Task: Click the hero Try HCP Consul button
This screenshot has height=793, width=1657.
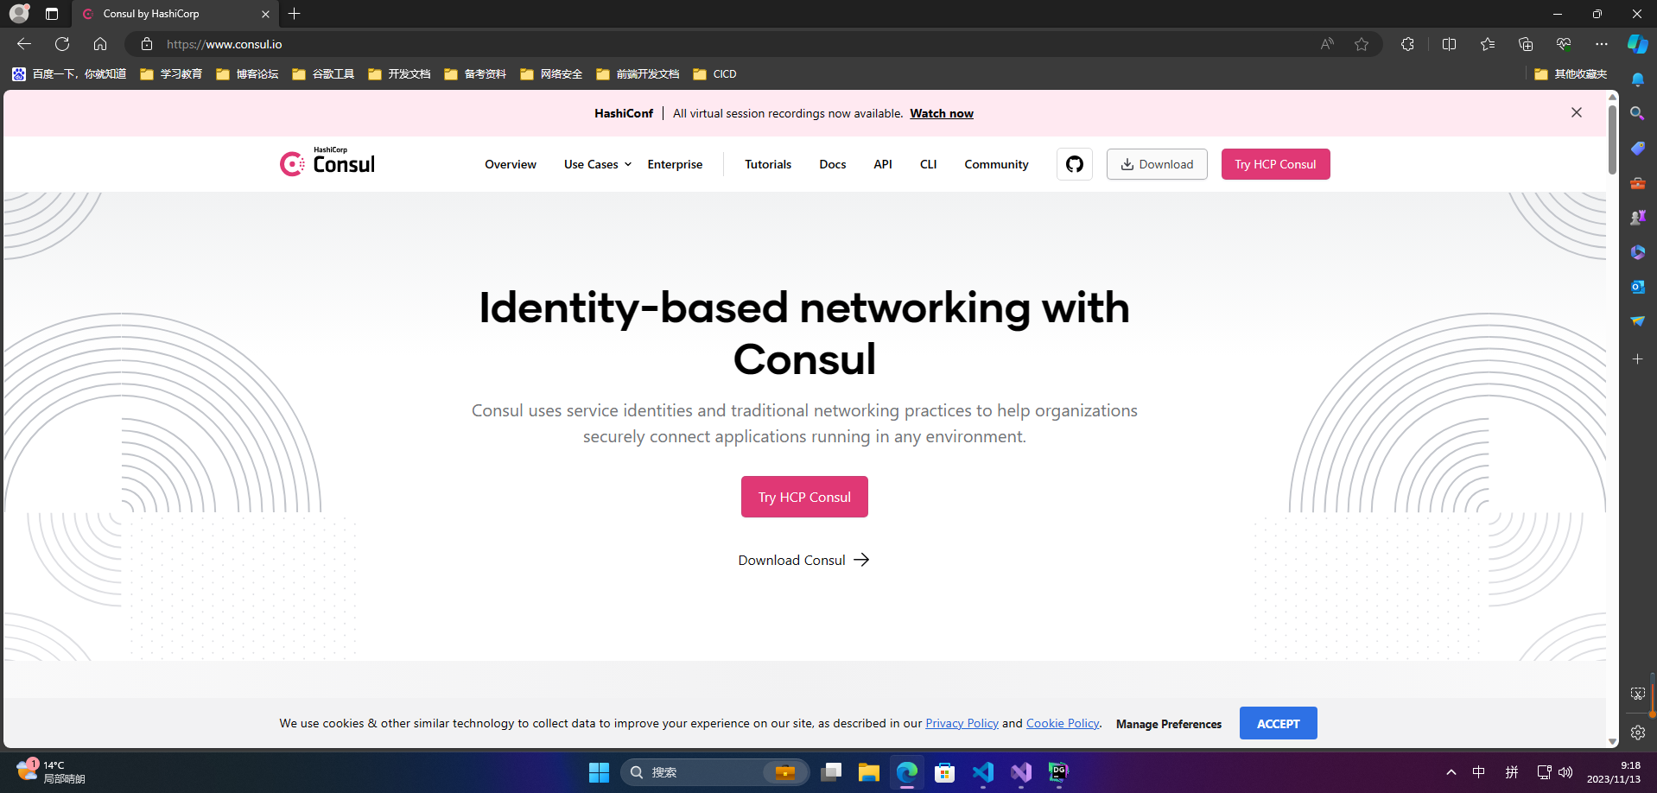Action: (x=804, y=497)
